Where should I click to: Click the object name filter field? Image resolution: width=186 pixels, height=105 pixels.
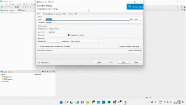tap(18, 13)
